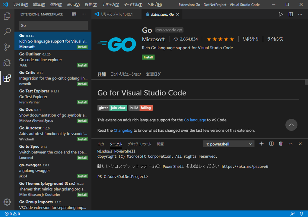Follow the 'Go language' link

195,120
